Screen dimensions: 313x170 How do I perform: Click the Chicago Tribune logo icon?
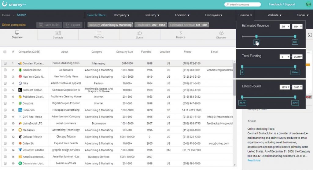coord(20,137)
